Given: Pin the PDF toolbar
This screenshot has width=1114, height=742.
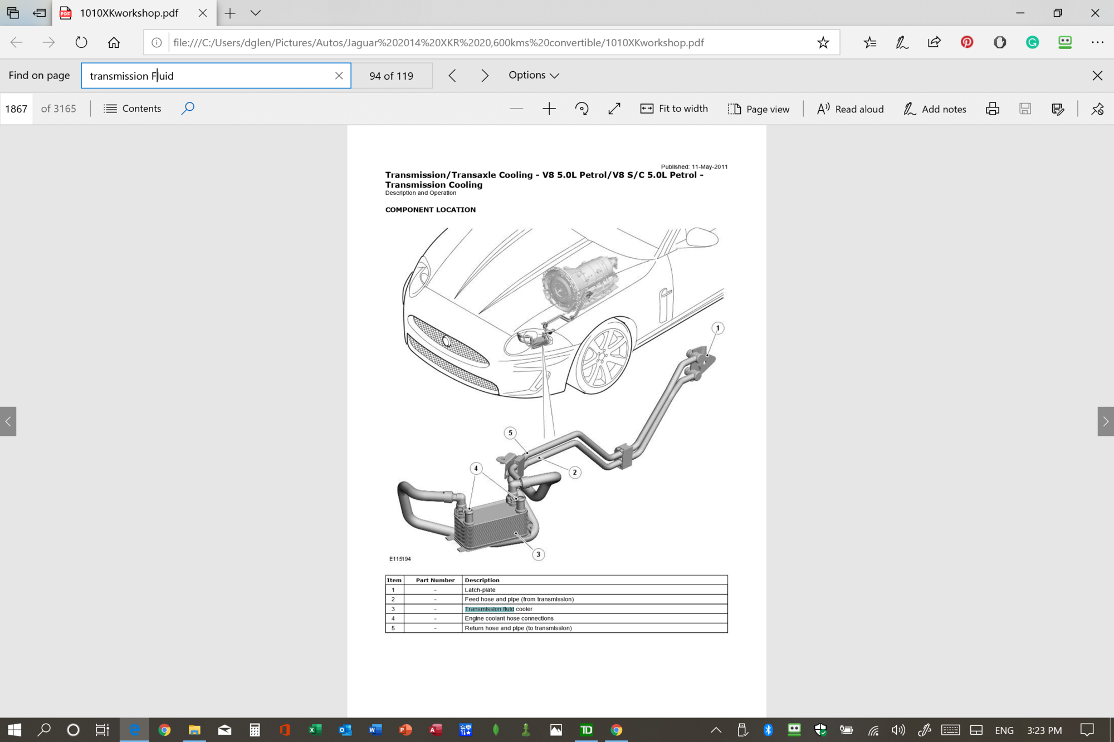Looking at the screenshot, I should click(1097, 109).
